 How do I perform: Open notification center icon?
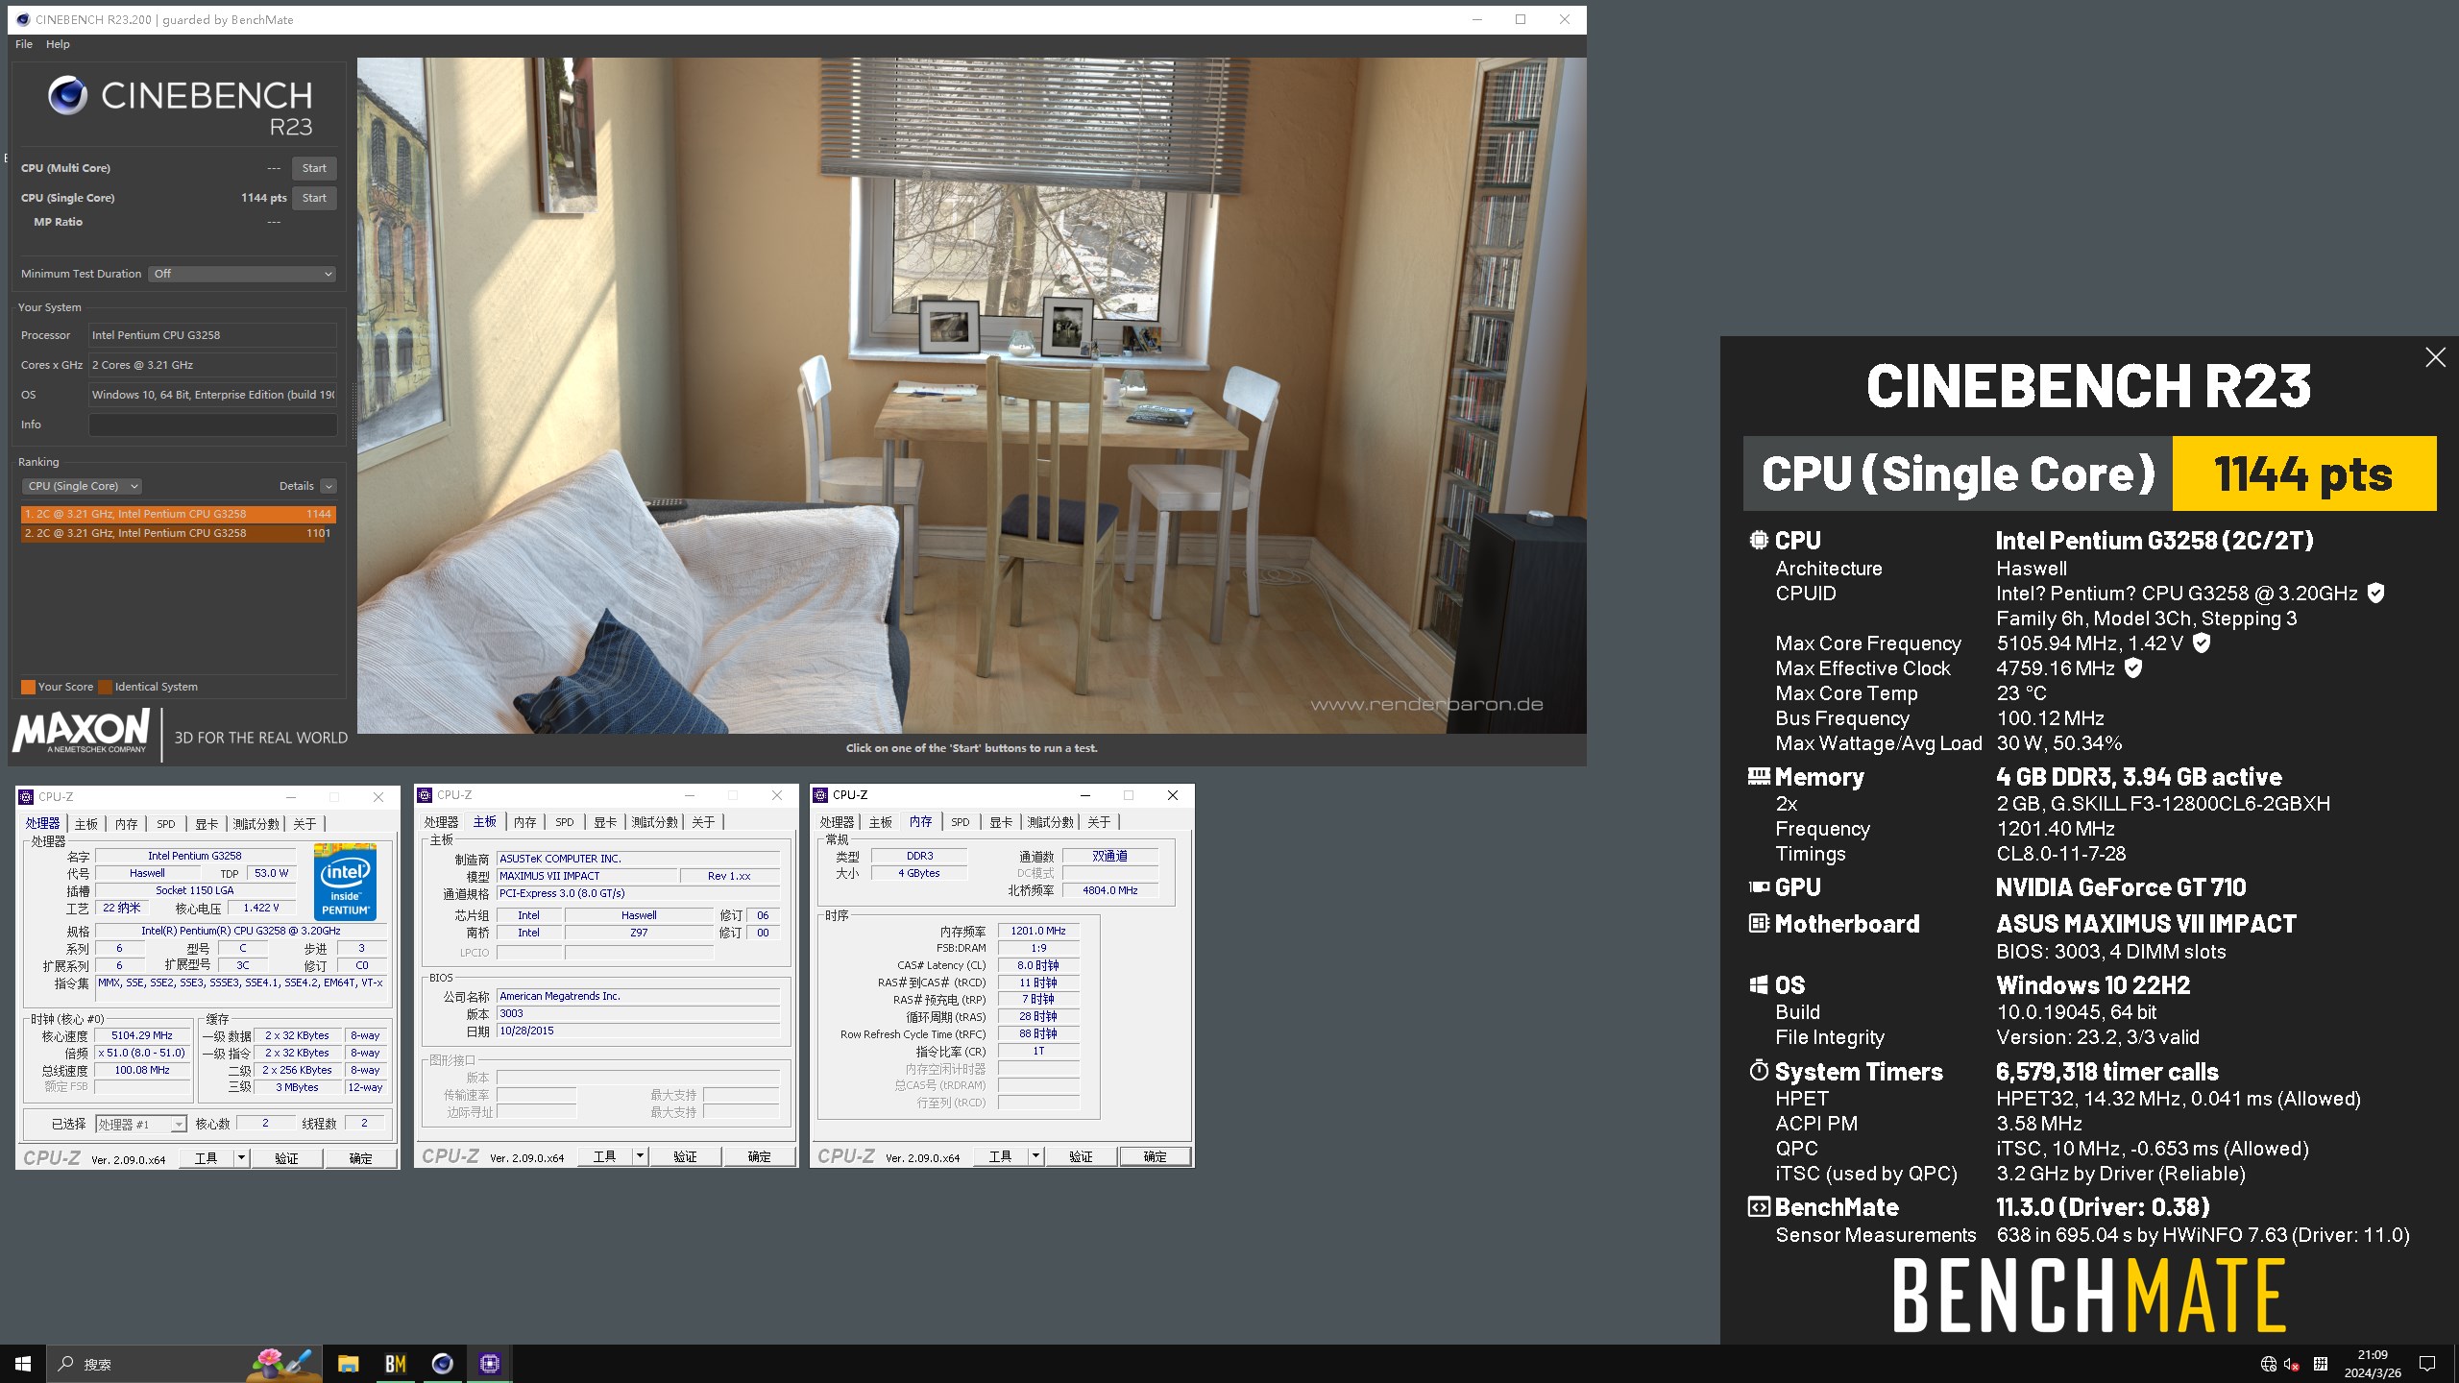click(2427, 1364)
